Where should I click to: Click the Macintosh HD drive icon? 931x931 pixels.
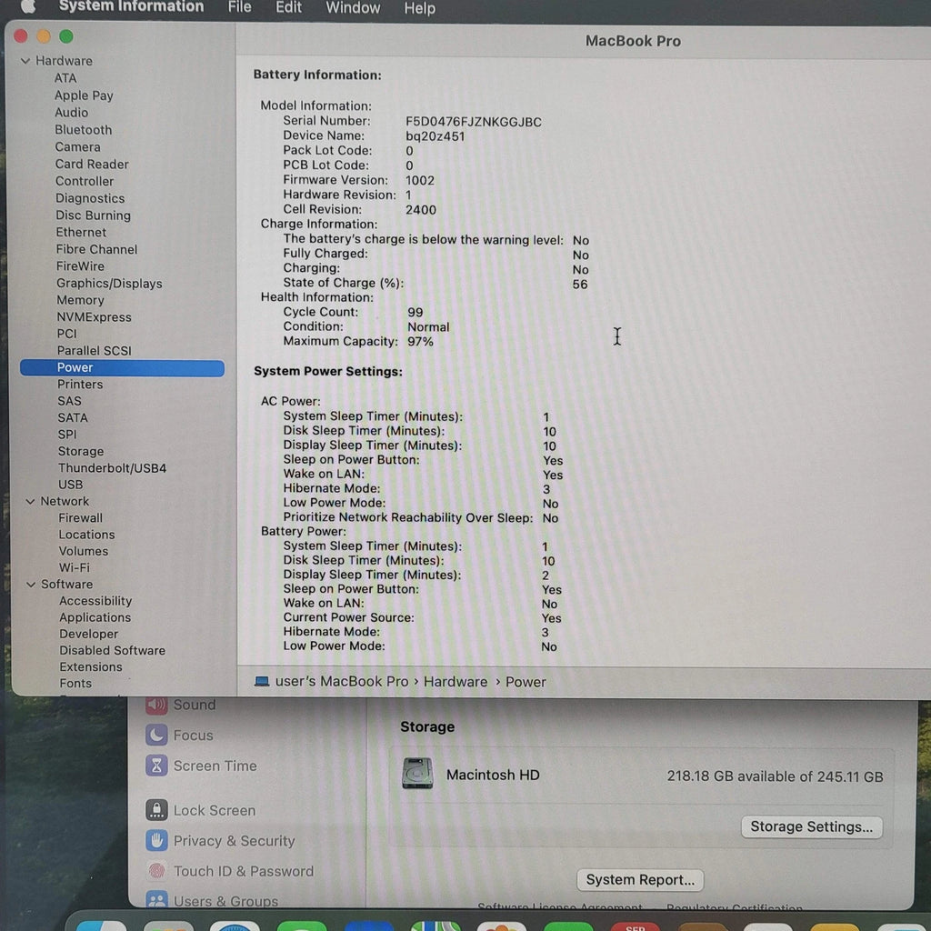click(417, 775)
